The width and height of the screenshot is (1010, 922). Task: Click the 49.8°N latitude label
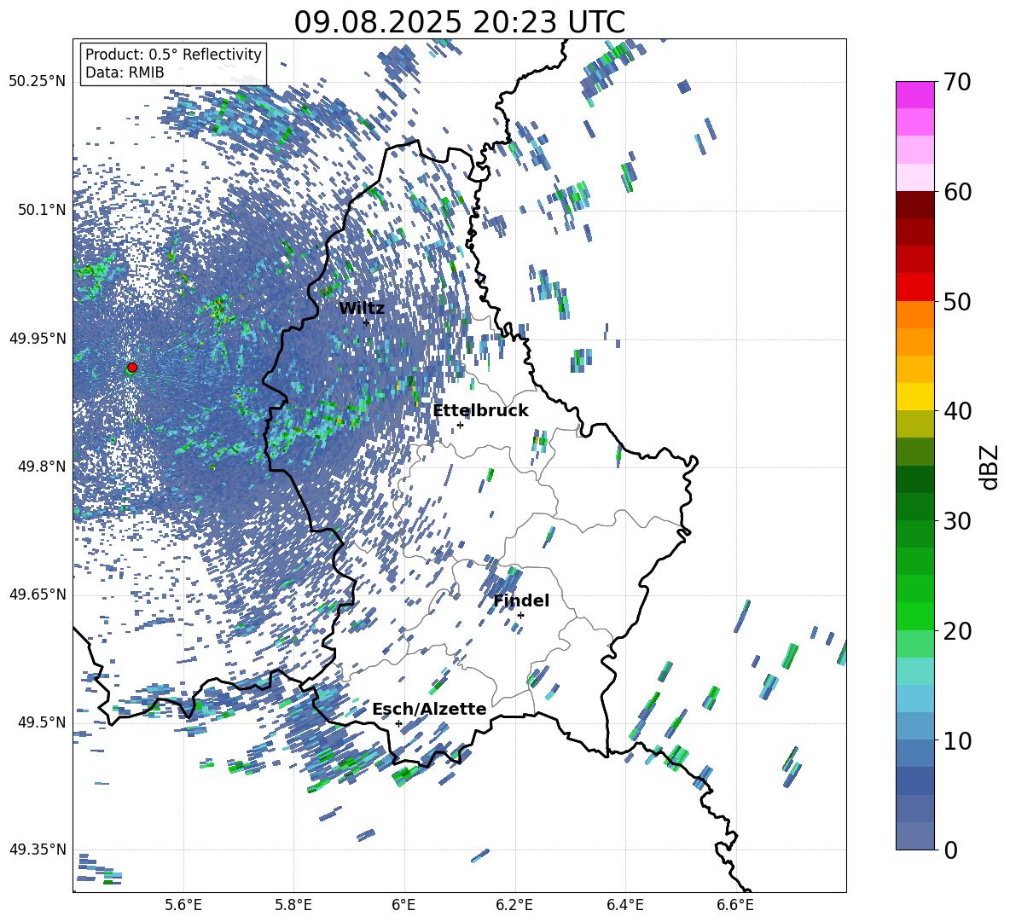click(41, 467)
